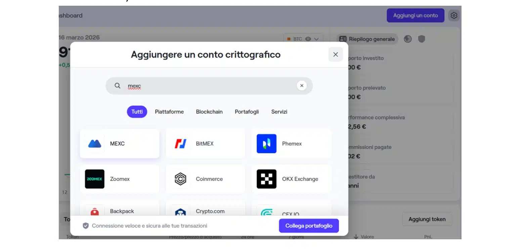This screenshot has height=249, width=526.
Task: Click inside the search field
Action: click(202, 86)
